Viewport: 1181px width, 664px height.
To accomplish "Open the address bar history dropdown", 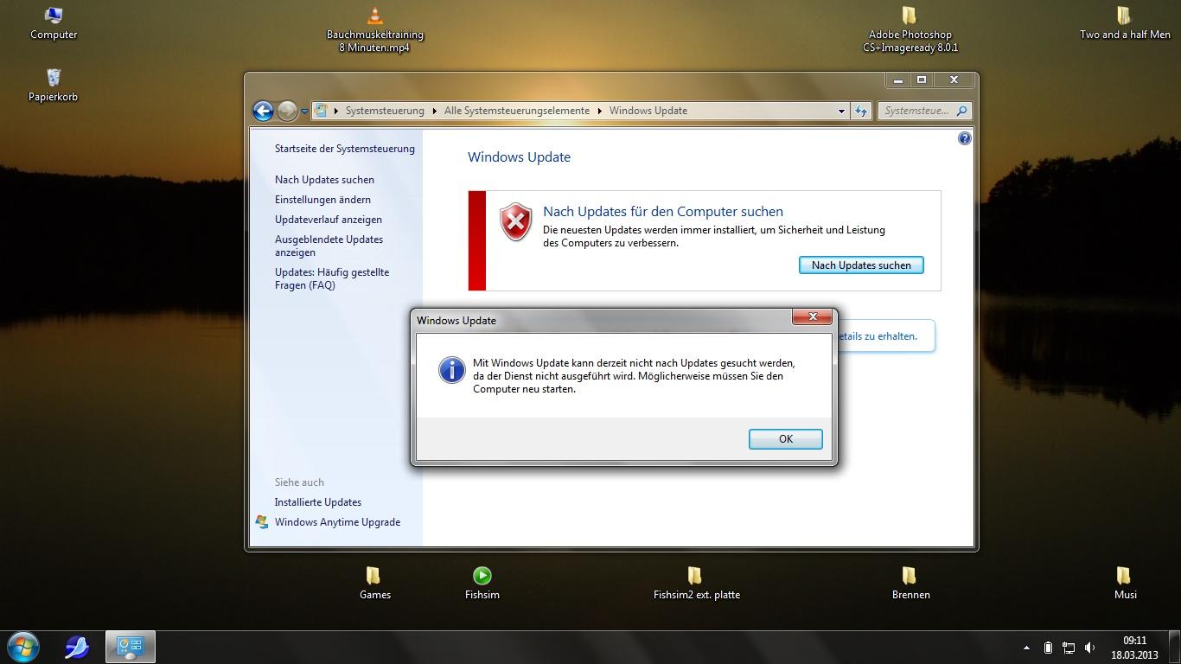I will [x=841, y=111].
